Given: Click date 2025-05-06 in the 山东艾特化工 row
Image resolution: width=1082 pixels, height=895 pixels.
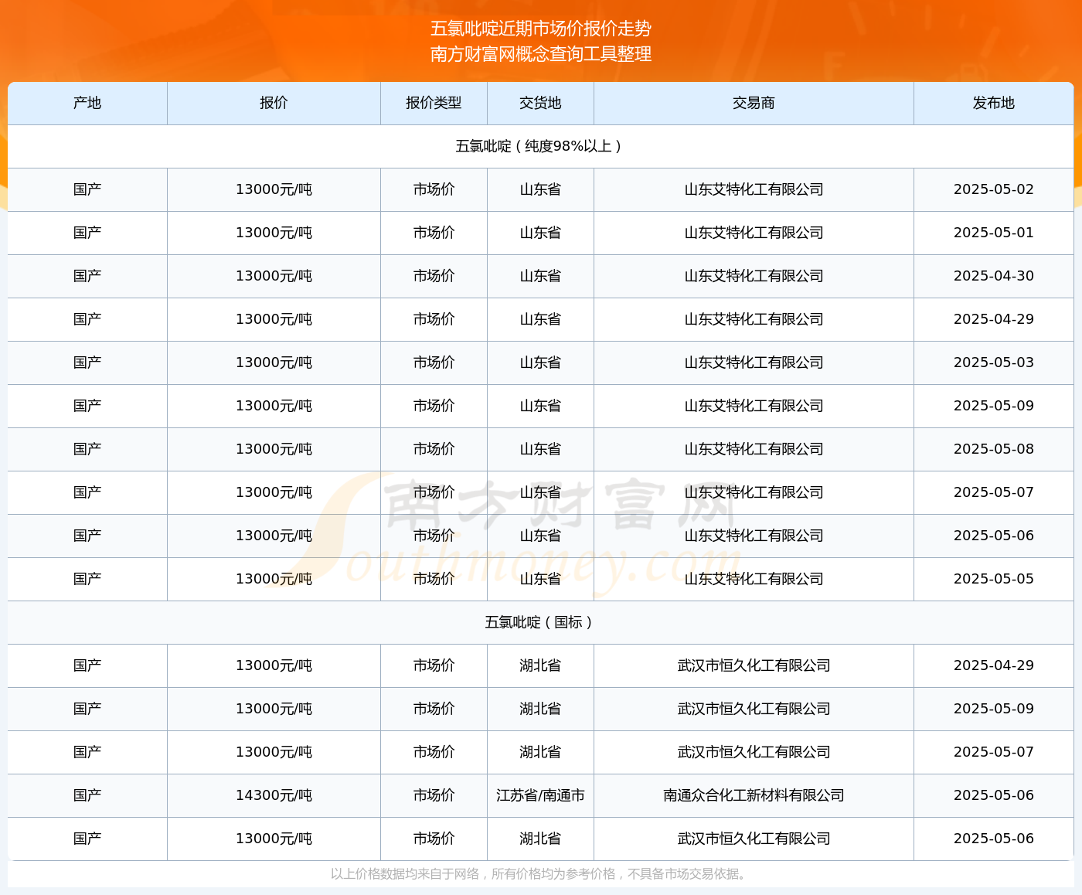Looking at the screenshot, I should (x=993, y=536).
